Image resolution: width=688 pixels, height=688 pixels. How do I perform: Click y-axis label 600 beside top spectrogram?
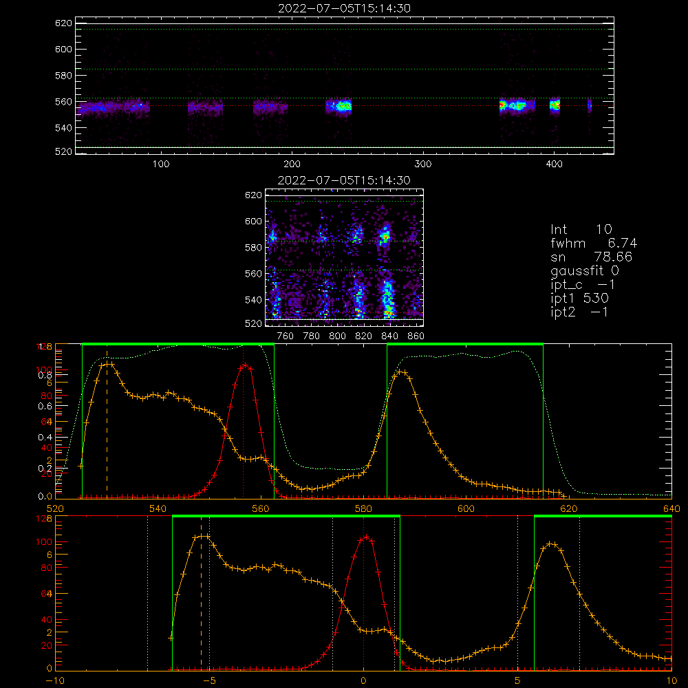point(63,49)
